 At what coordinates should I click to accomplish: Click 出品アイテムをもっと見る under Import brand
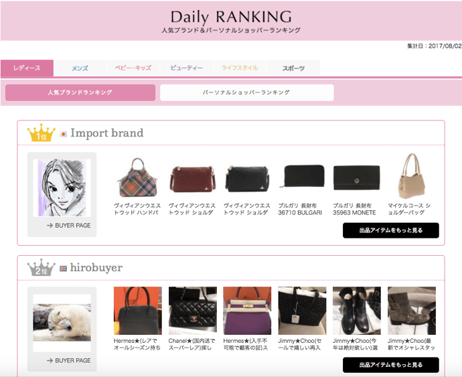(390, 230)
